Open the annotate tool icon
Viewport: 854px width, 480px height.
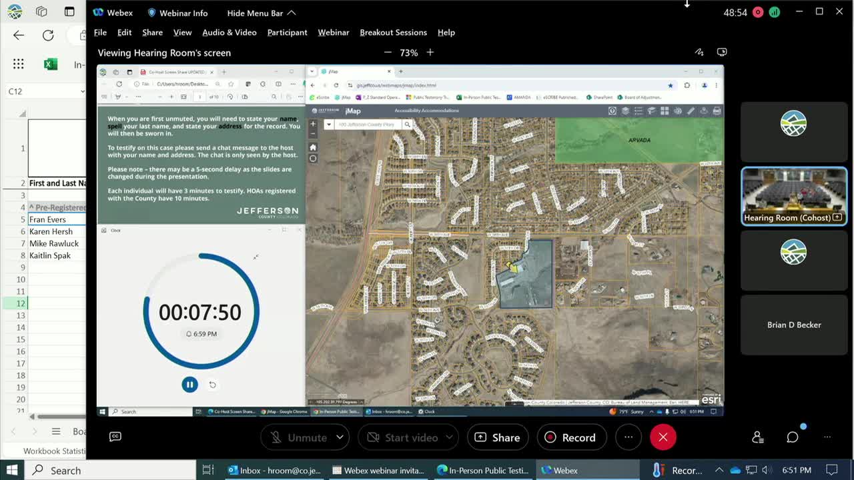tap(699, 52)
